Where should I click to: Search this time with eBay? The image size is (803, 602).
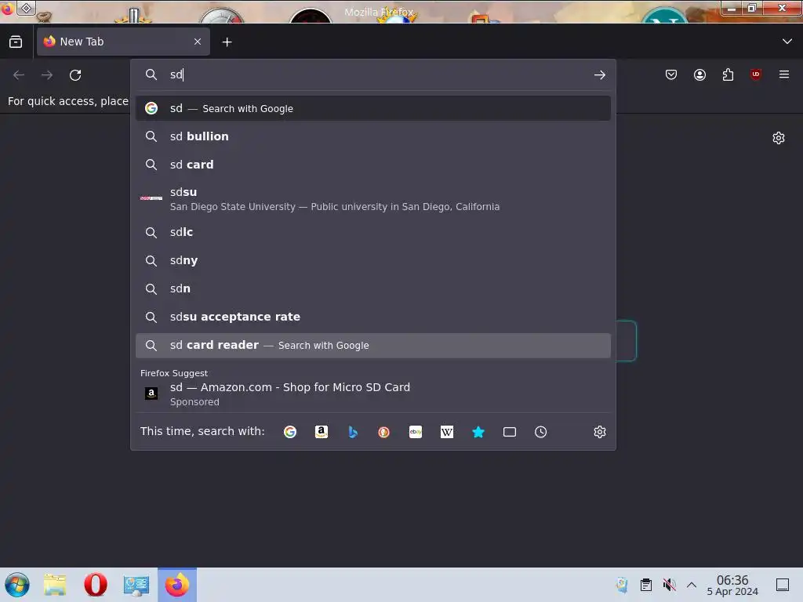(x=416, y=432)
